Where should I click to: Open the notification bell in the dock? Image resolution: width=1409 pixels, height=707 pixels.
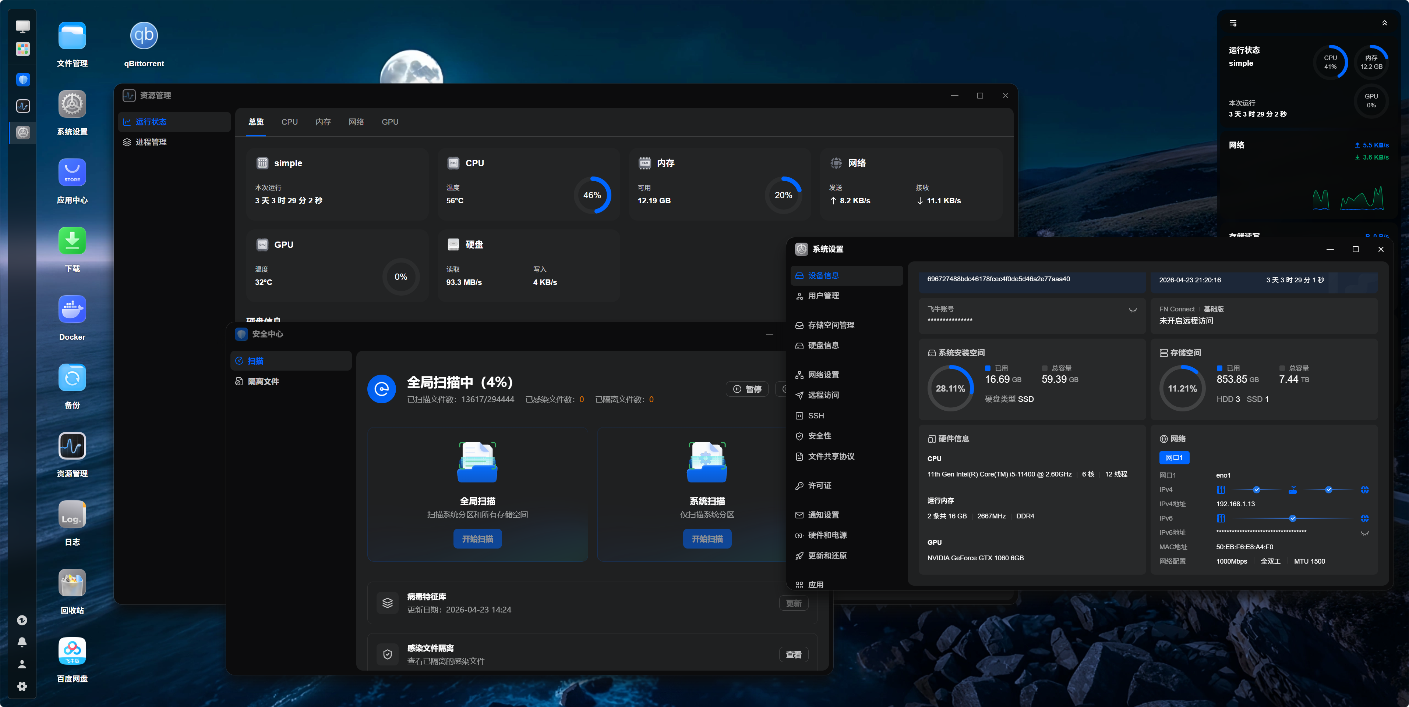(22, 642)
